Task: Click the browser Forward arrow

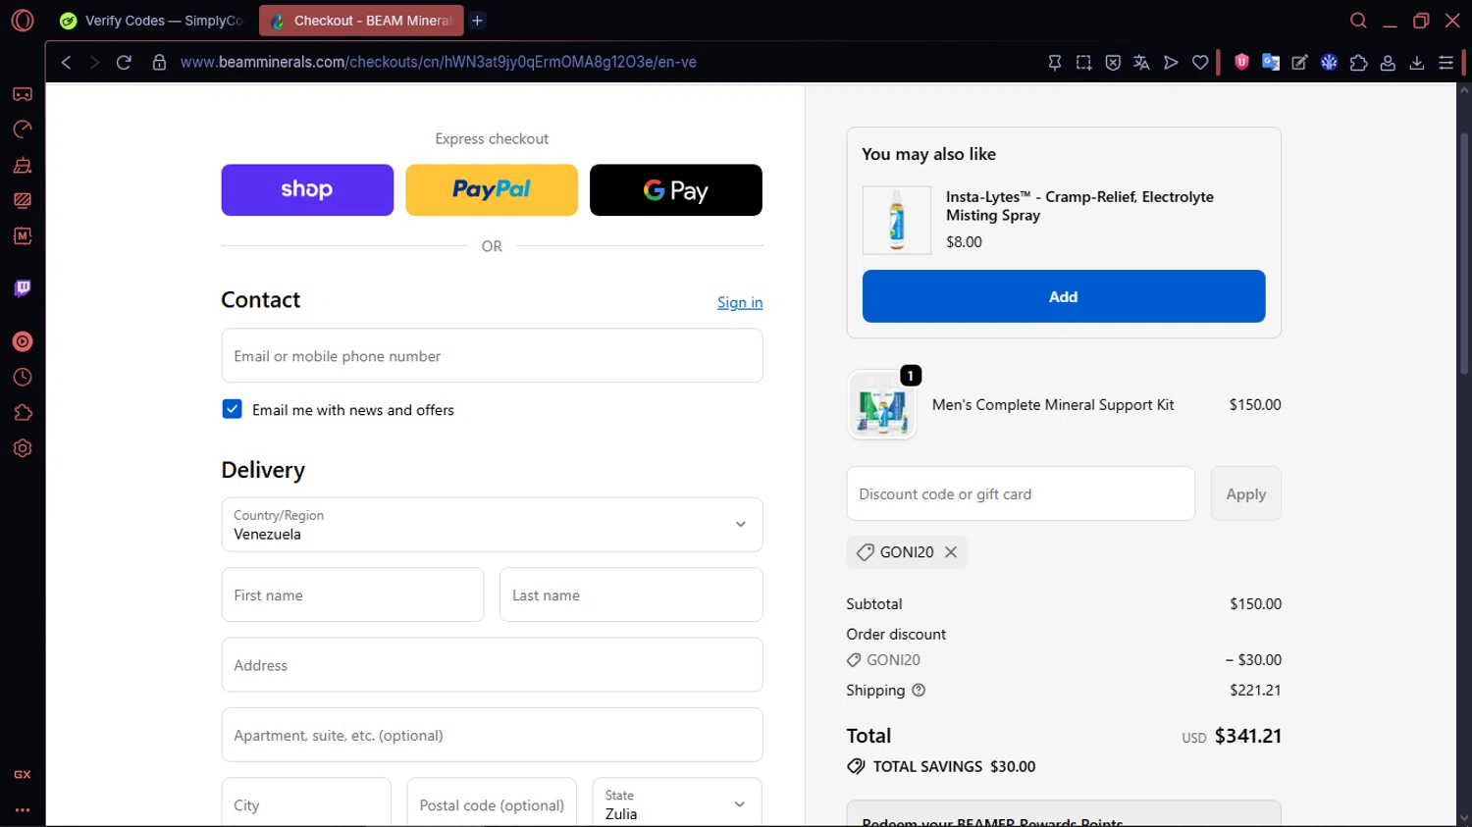Action: tap(94, 62)
